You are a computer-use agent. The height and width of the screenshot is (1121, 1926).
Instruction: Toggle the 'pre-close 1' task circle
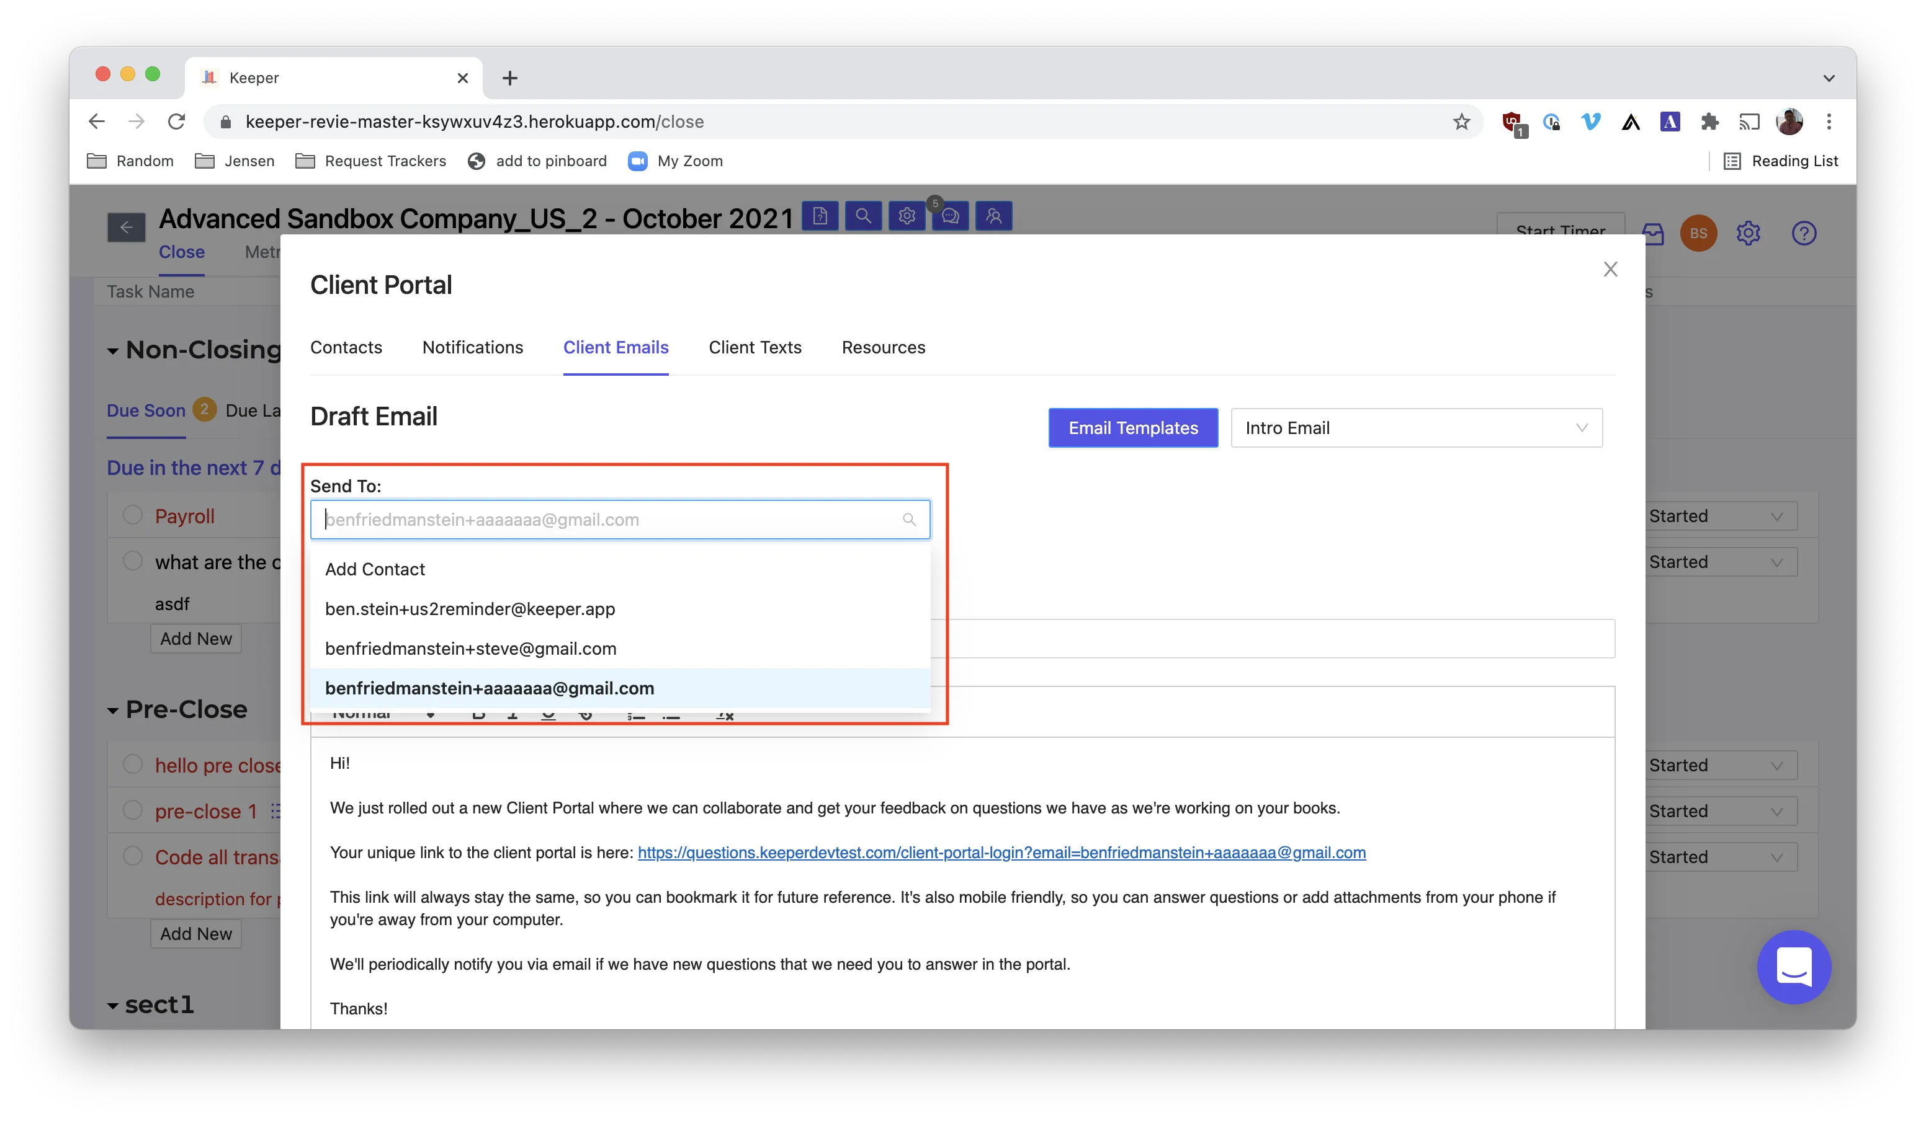click(133, 810)
